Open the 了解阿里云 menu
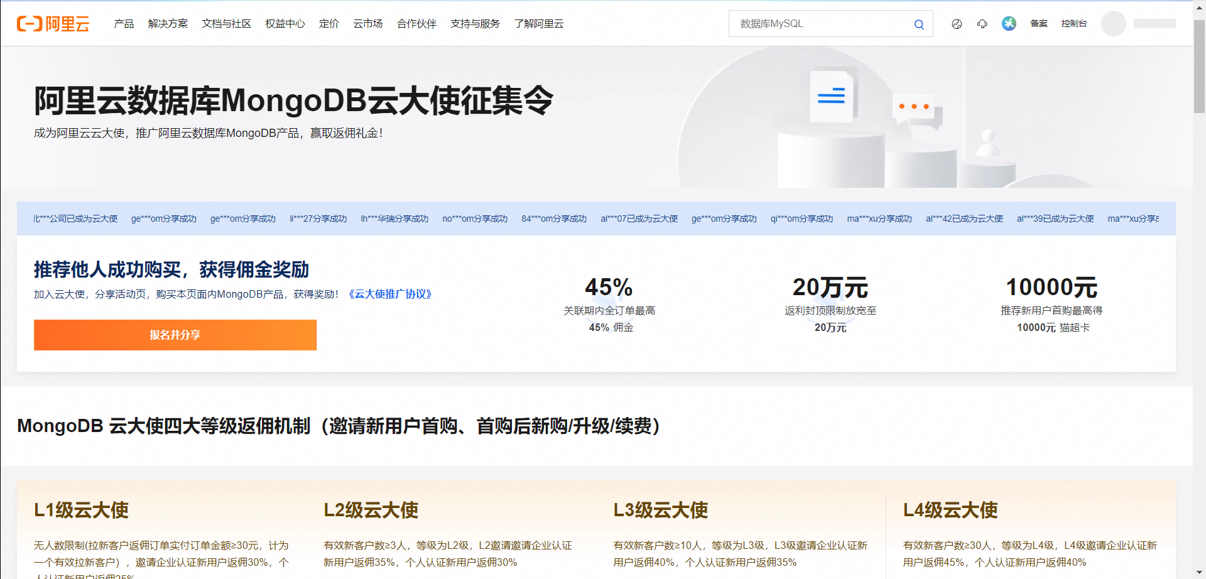1206x579 pixels. tap(539, 24)
